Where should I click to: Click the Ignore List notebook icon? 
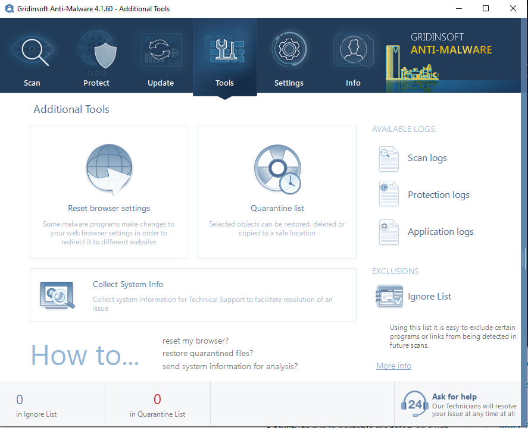coord(389,296)
